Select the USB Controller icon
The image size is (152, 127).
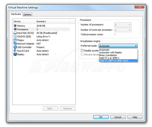tap(15, 47)
